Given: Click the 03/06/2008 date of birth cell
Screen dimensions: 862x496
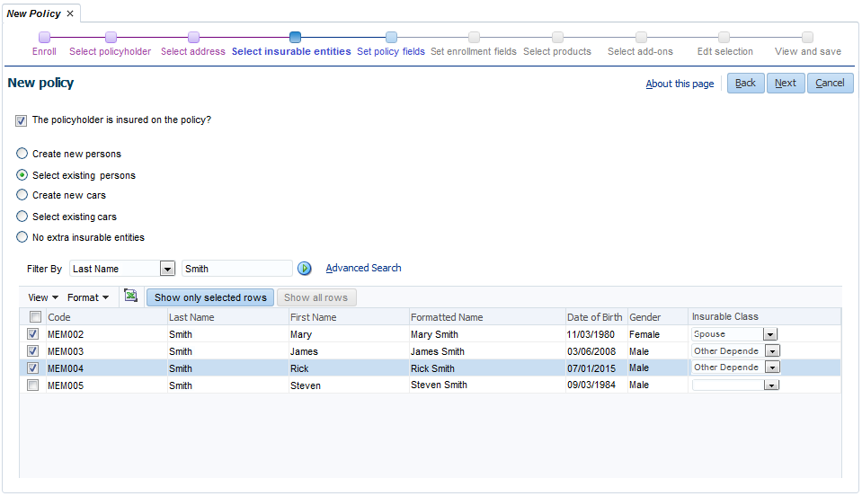Looking at the screenshot, I should [x=591, y=351].
